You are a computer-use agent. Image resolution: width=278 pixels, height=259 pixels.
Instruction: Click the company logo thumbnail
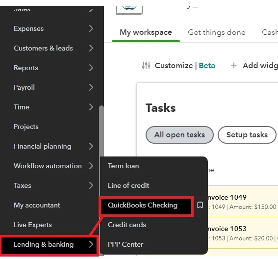pyautogui.click(x=129, y=10)
